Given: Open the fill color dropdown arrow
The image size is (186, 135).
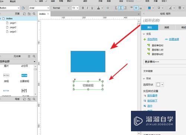Looking at the screenshot, I should (153, 8).
